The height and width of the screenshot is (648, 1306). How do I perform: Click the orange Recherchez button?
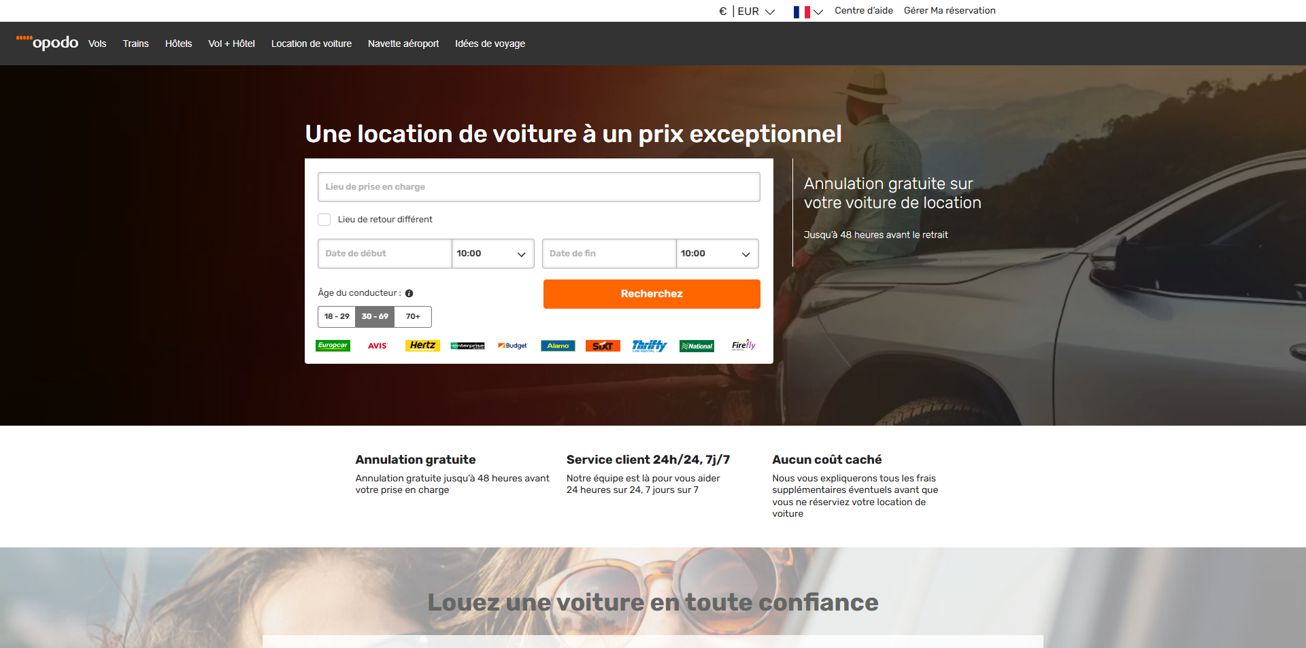click(652, 294)
